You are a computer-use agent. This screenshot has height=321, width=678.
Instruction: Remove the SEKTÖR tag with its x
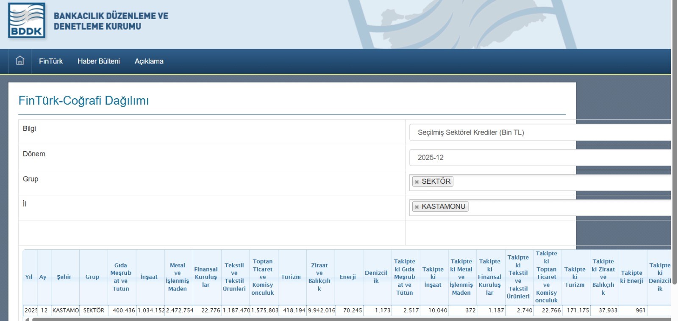click(x=417, y=182)
